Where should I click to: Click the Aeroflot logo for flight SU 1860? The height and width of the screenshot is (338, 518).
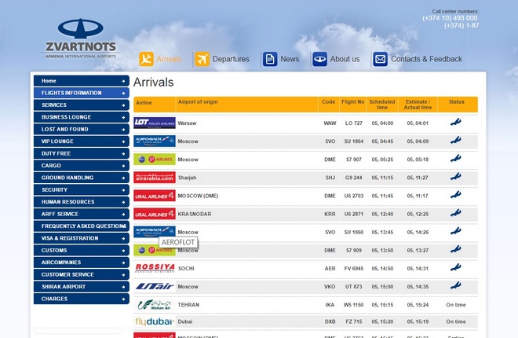[155, 232]
